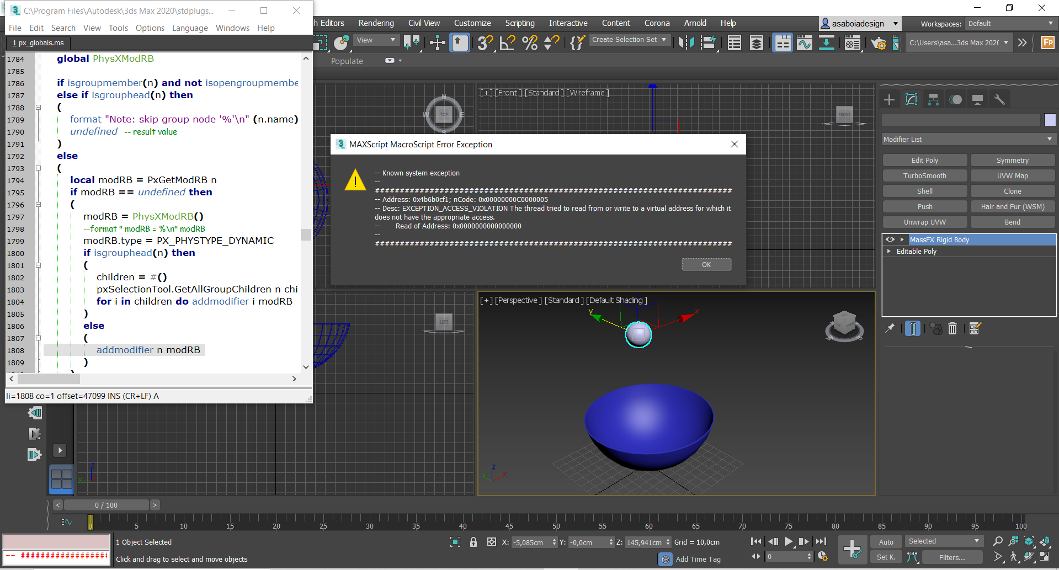Viewport: 1059px width, 570px height.
Task: Open Configure Modifier Sets icon
Action: (975, 328)
